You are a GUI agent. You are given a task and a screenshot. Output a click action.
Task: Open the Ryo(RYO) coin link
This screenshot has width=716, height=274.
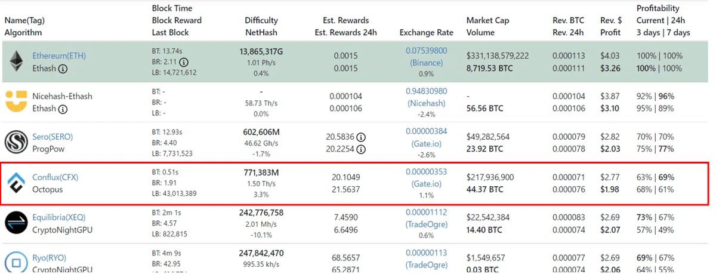point(49,258)
